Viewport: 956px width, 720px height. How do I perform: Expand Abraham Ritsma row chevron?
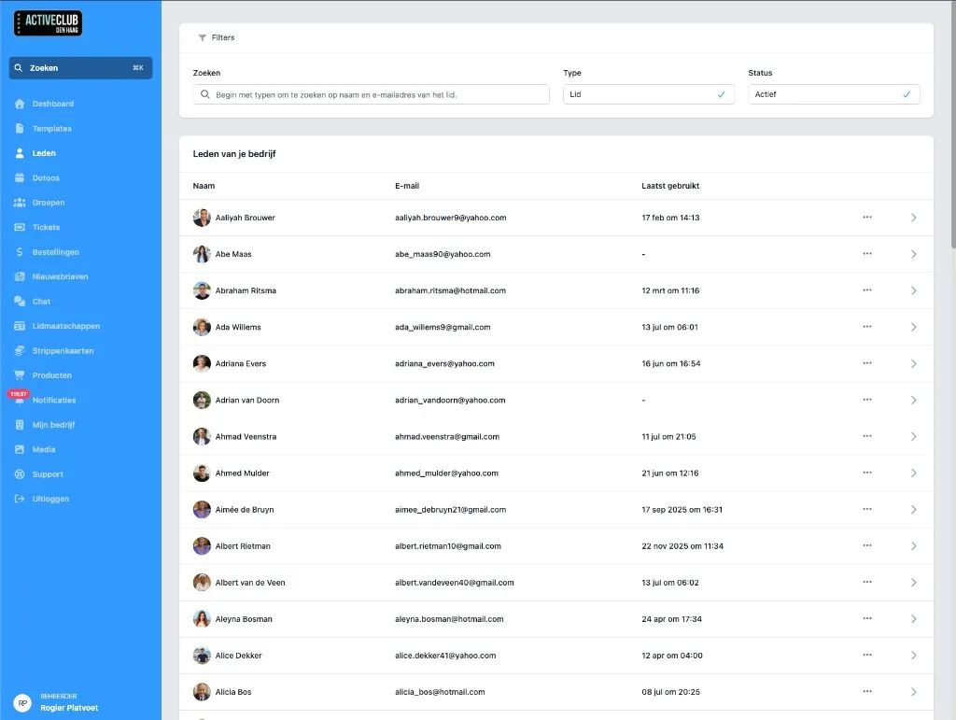pyautogui.click(x=913, y=290)
